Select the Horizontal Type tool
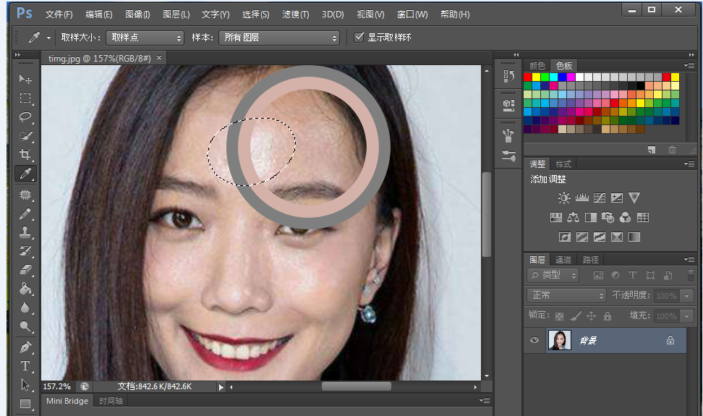This screenshot has width=703, height=416. click(25, 366)
